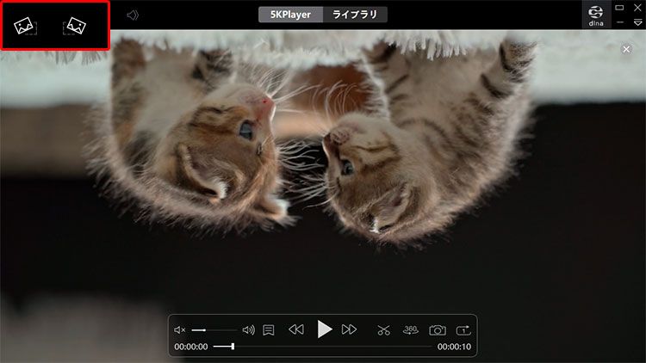Click the total duration 00:00:10
This screenshot has width=646, height=363.
click(x=454, y=347)
